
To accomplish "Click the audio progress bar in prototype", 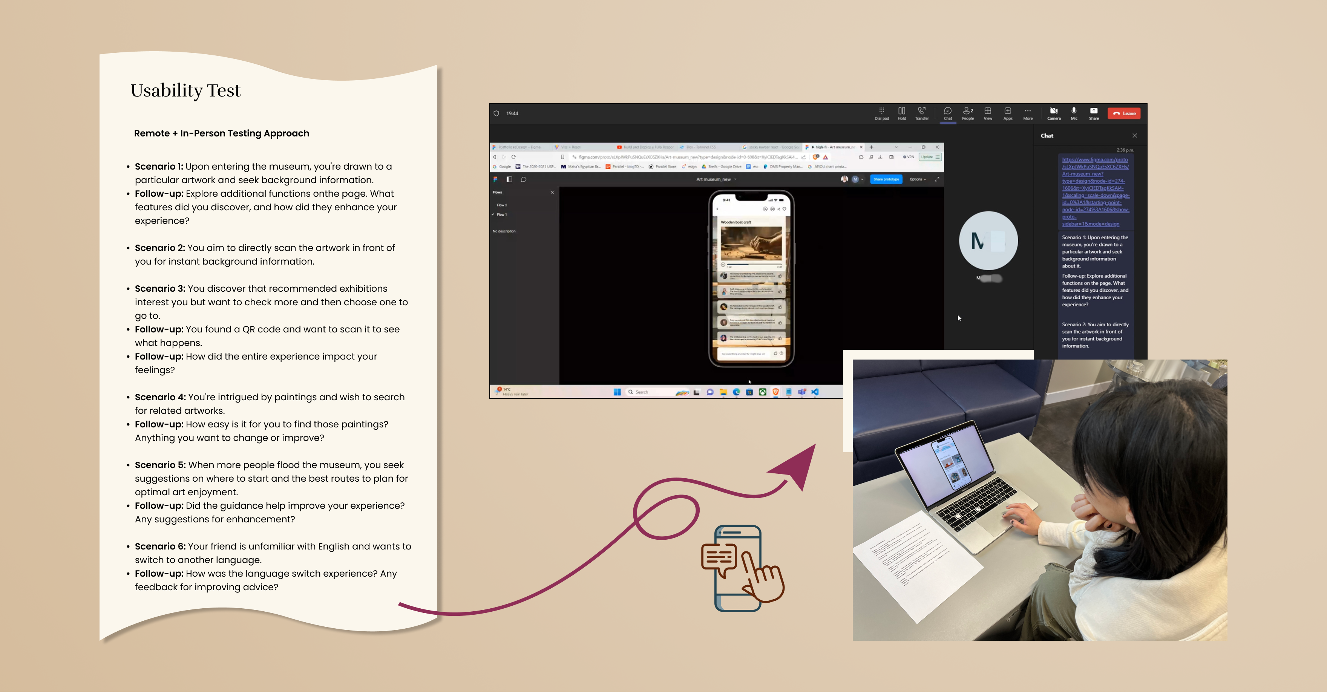I will tap(754, 264).
